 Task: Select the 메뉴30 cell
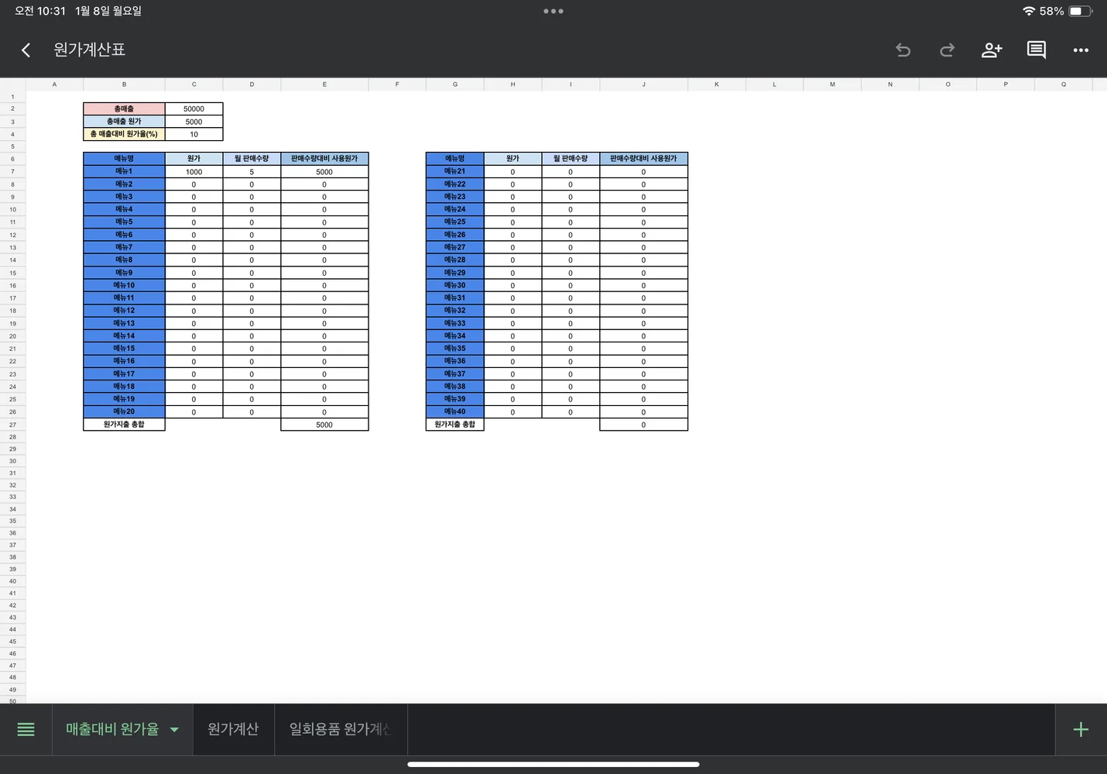(454, 285)
